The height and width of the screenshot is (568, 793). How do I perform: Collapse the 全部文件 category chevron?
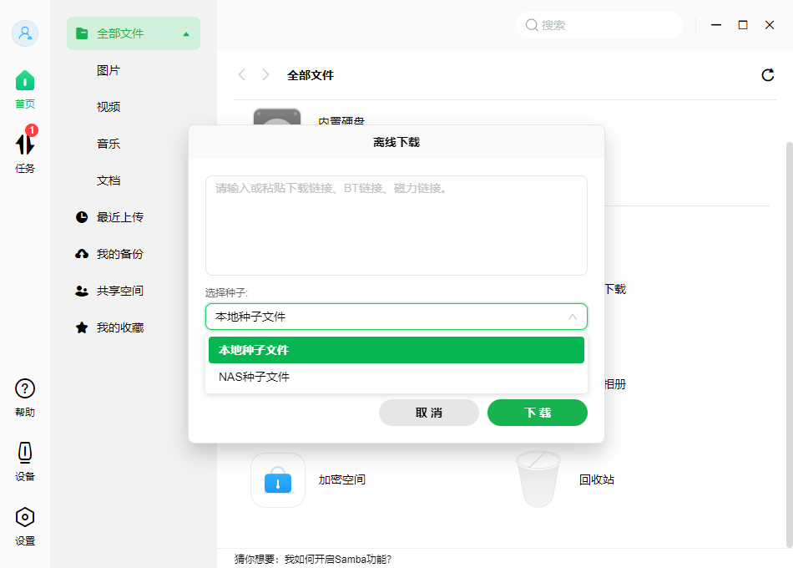[188, 33]
